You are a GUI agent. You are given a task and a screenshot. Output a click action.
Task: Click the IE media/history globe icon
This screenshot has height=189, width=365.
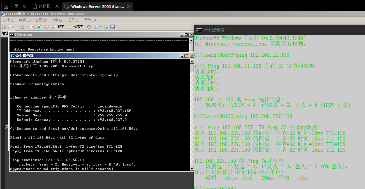click(x=89, y=27)
